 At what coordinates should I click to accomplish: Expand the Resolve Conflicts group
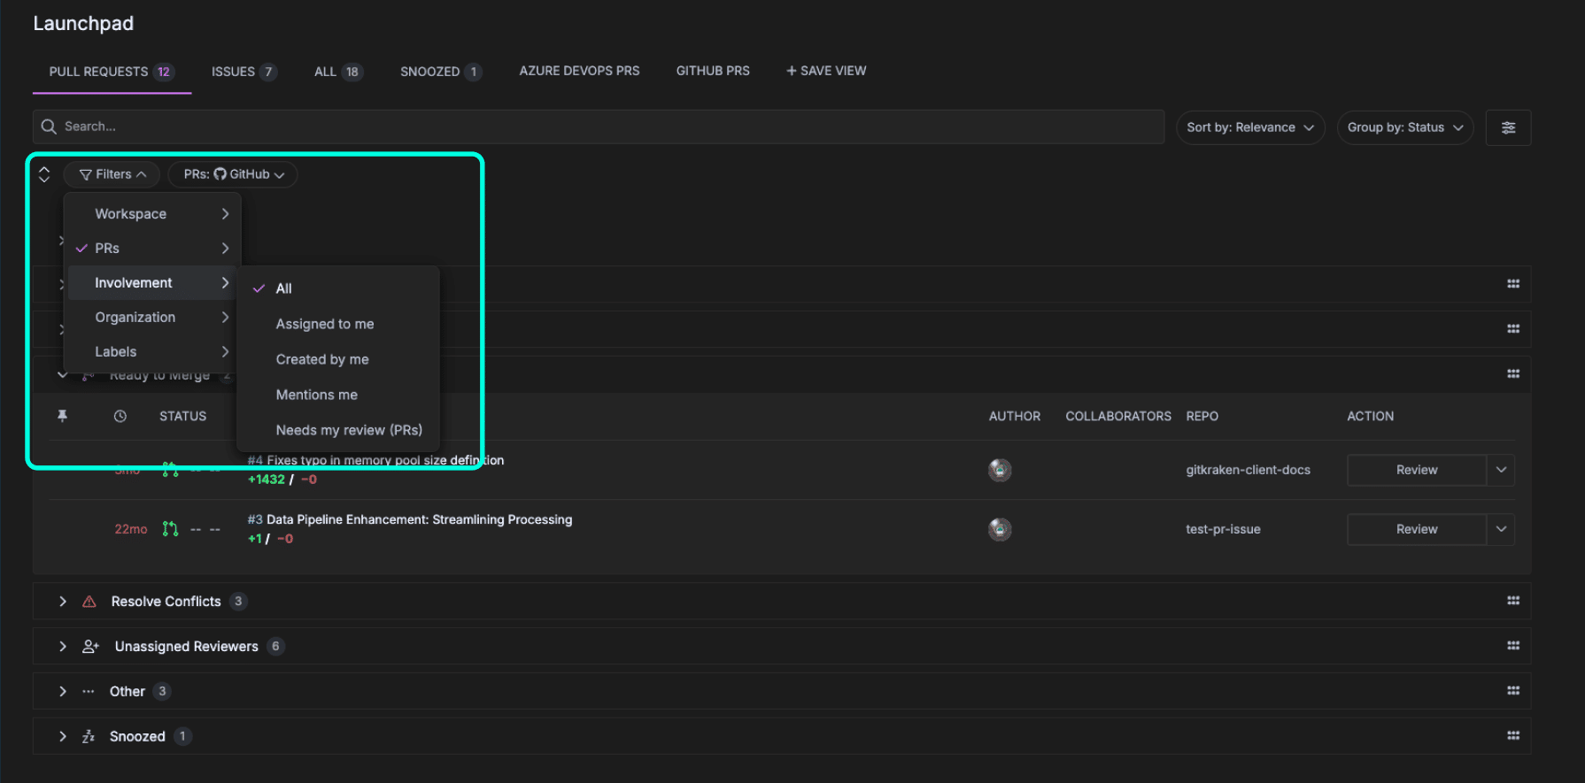click(63, 602)
